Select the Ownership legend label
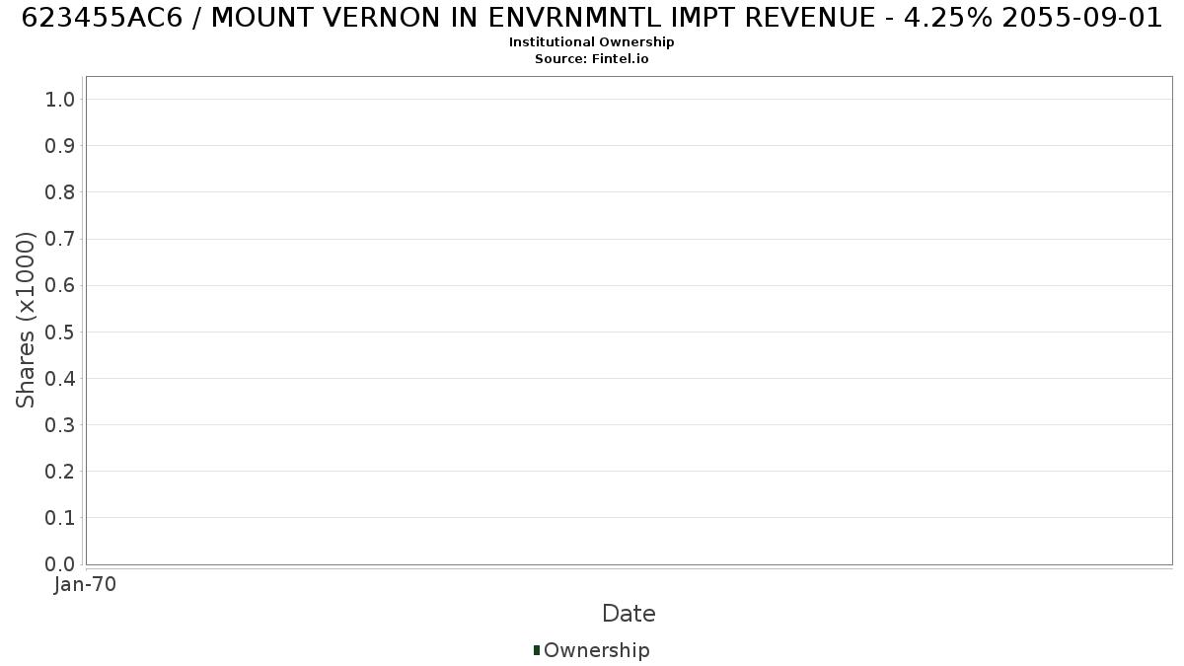 [x=597, y=650]
